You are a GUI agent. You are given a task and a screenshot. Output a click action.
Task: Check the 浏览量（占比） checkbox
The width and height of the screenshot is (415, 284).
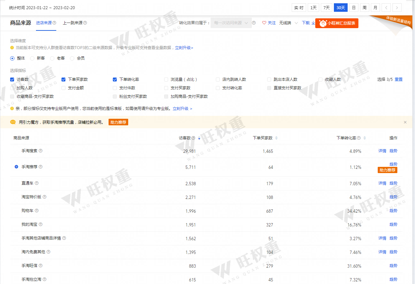click(x=166, y=80)
